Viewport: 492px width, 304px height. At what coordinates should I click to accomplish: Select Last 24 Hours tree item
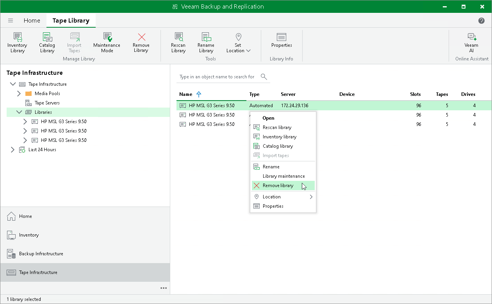click(42, 150)
